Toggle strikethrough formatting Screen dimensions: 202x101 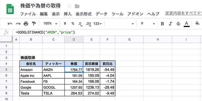coord(178,23)
